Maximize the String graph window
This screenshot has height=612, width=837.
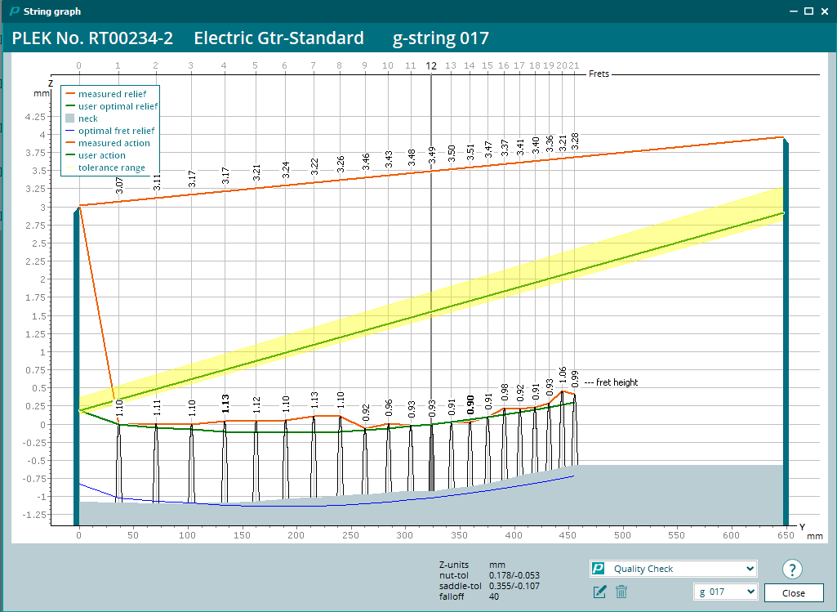(808, 11)
